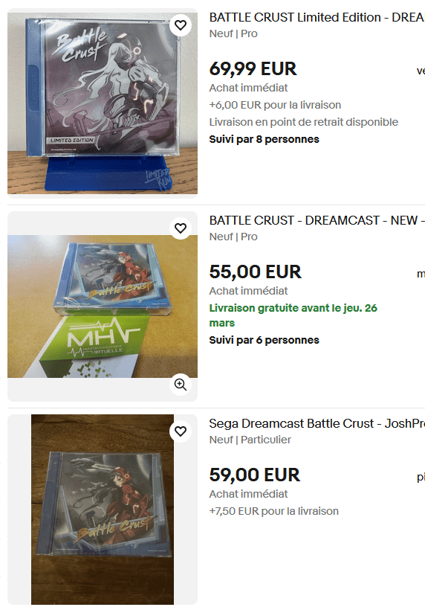
Task: Click '+6,00 EUR pour la livraison' text
Action: (x=275, y=105)
